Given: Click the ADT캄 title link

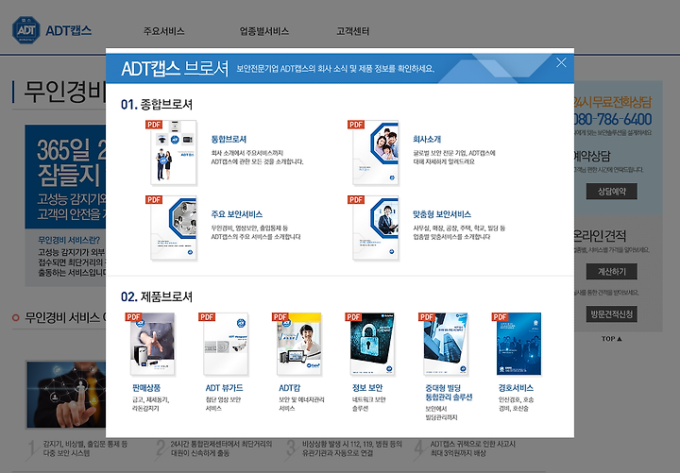Looking at the screenshot, I should pyautogui.click(x=289, y=388).
